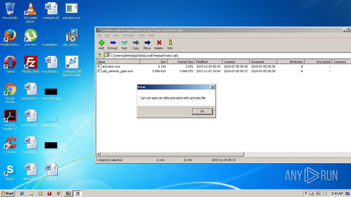The image size is (351, 197).
Task: Click the Delete toolbar icon
Action: point(158,45)
